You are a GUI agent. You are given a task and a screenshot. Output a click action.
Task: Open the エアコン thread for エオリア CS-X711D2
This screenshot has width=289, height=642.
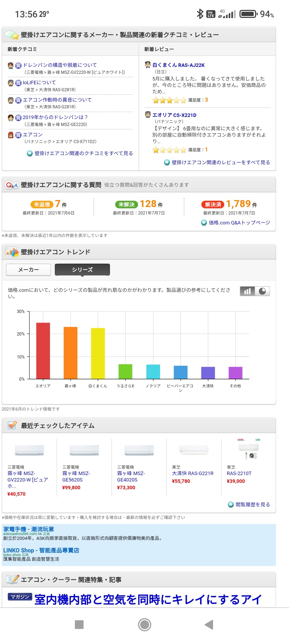pos(33,135)
